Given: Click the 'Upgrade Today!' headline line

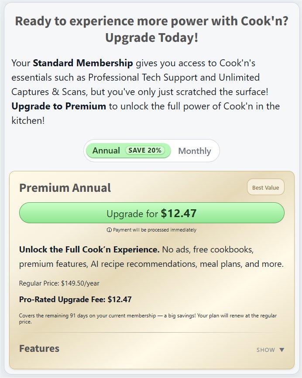Looking at the screenshot, I should 151,37.
